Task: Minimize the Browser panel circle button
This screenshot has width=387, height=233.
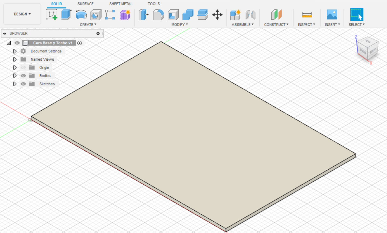Action: click(x=98, y=34)
